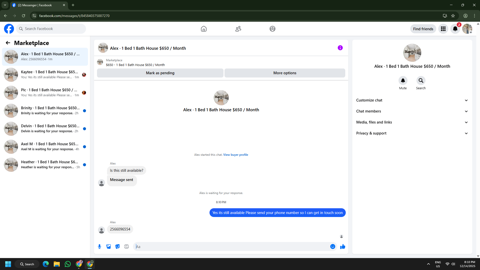Attach a photo using the image icon

[x=108, y=246]
